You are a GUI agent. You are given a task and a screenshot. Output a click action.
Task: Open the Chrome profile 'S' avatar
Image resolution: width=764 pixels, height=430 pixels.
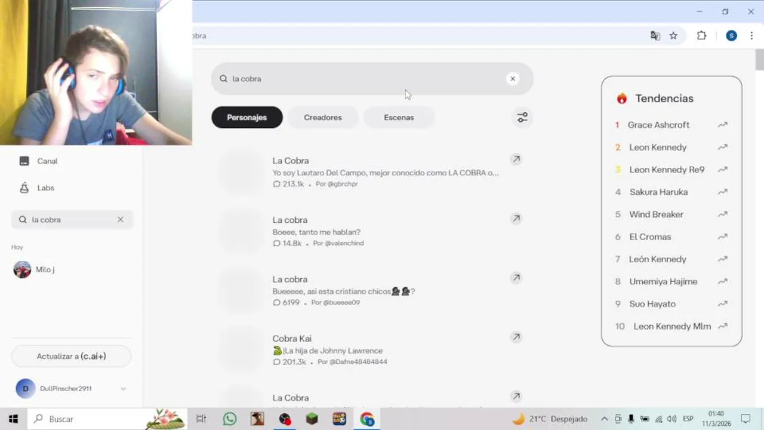pos(731,36)
